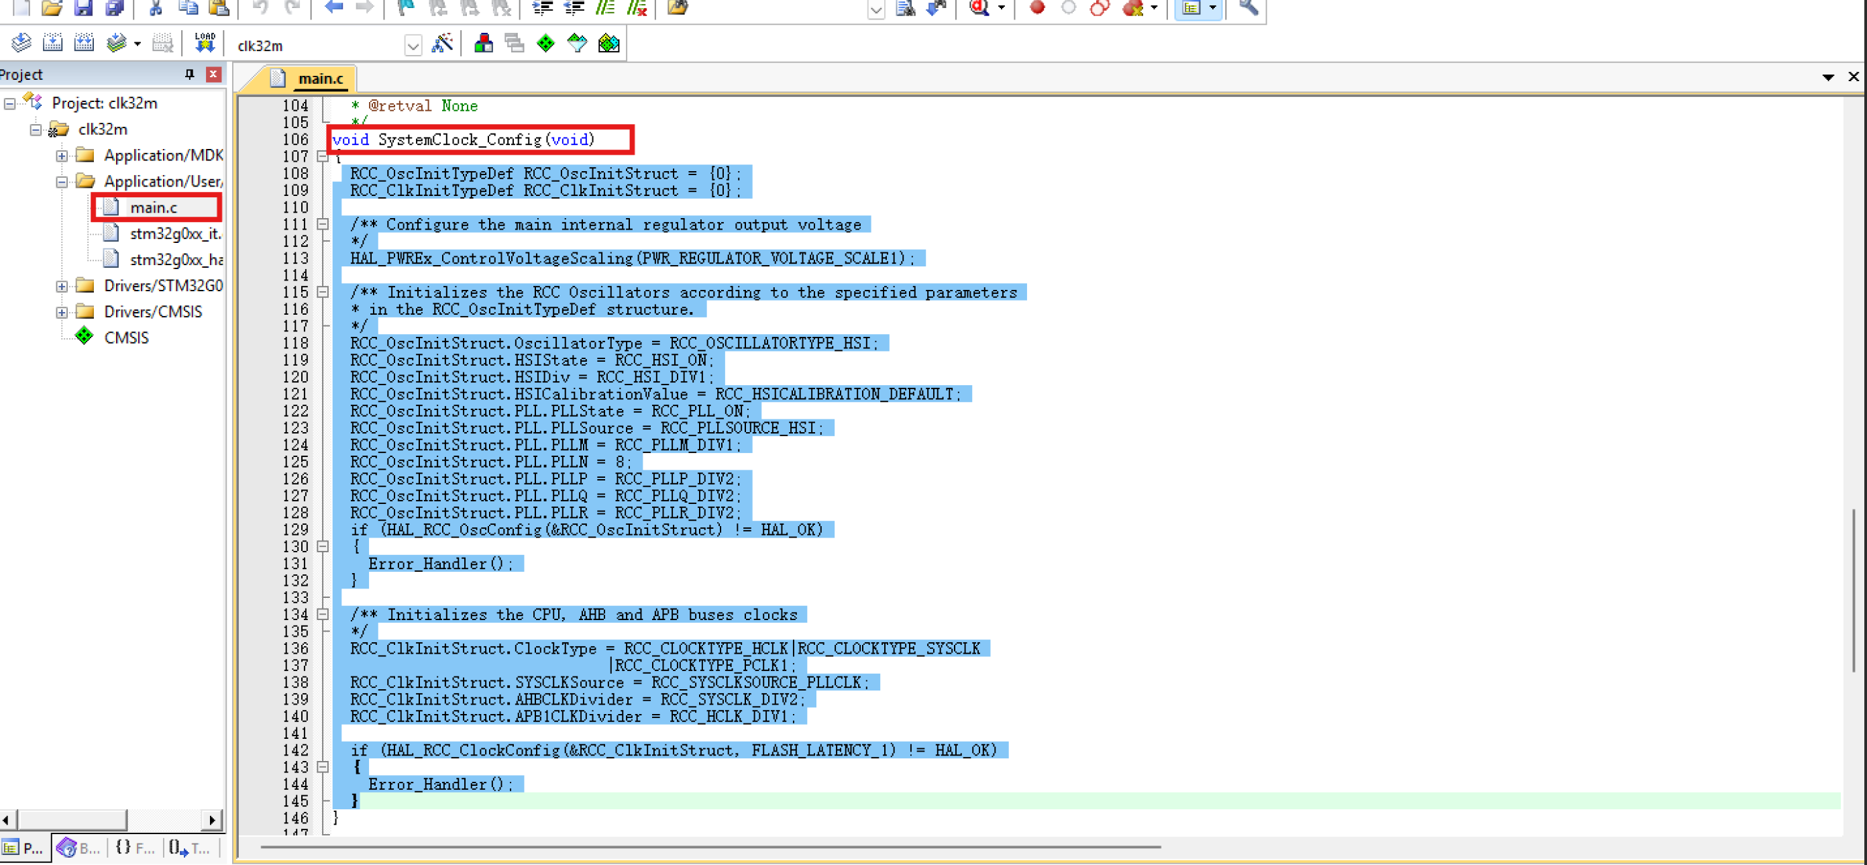
Task: Open stm32g0xx_it file in project tree
Action: coord(174,234)
